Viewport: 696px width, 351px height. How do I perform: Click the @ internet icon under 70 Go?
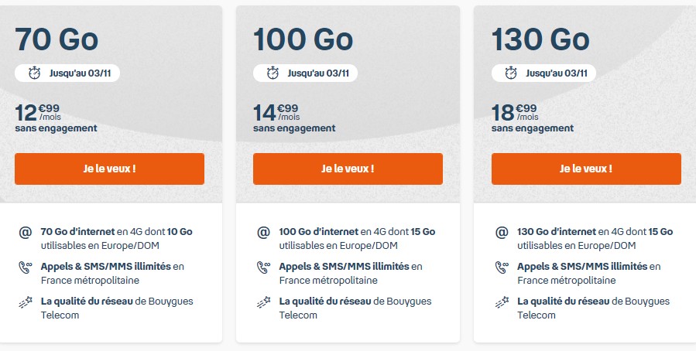pos(25,232)
